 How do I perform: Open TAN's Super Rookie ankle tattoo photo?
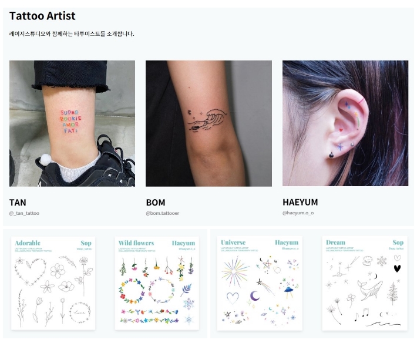point(72,123)
